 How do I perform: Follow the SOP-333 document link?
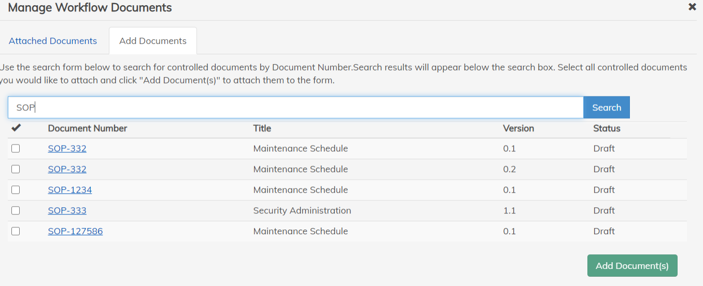click(x=67, y=211)
